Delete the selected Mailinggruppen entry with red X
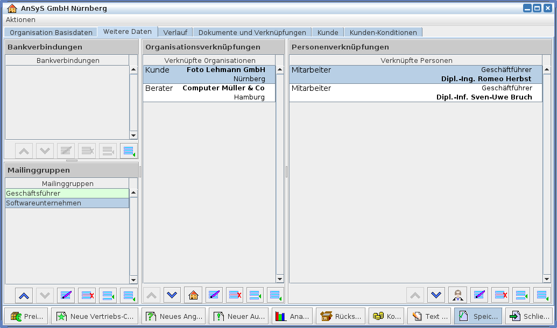The width and height of the screenshot is (557, 328). tap(87, 295)
